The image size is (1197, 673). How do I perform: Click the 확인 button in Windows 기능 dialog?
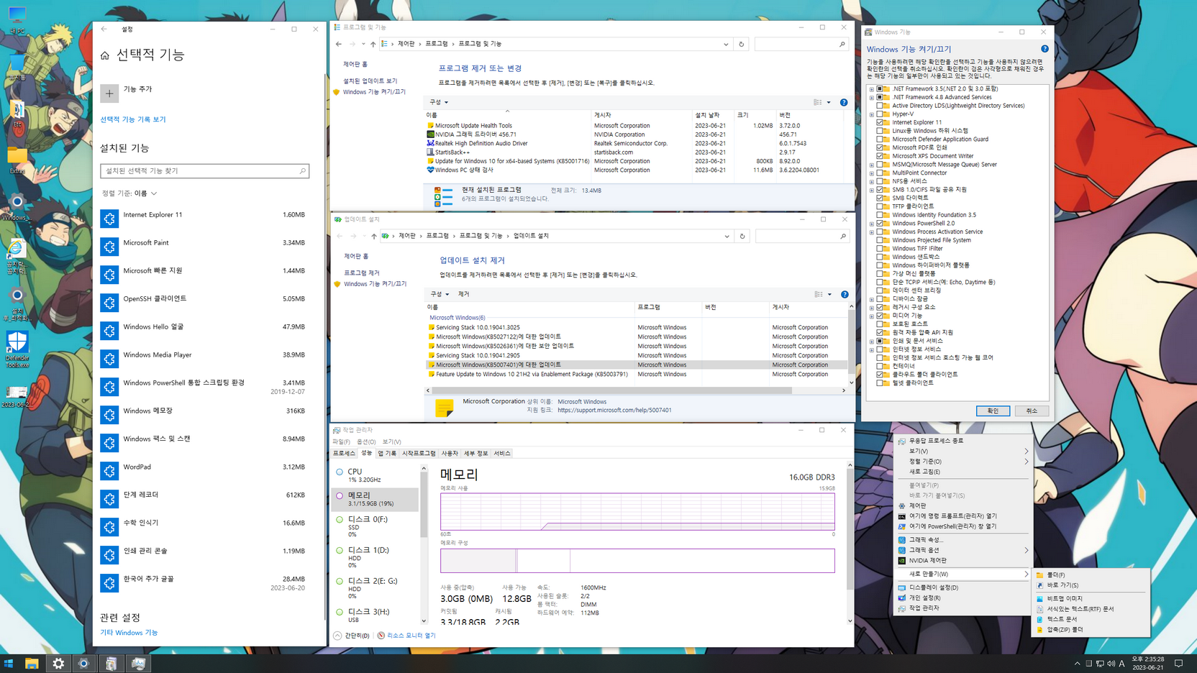click(993, 411)
